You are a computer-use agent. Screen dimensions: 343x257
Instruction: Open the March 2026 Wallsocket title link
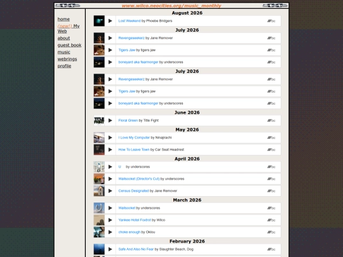126,208
